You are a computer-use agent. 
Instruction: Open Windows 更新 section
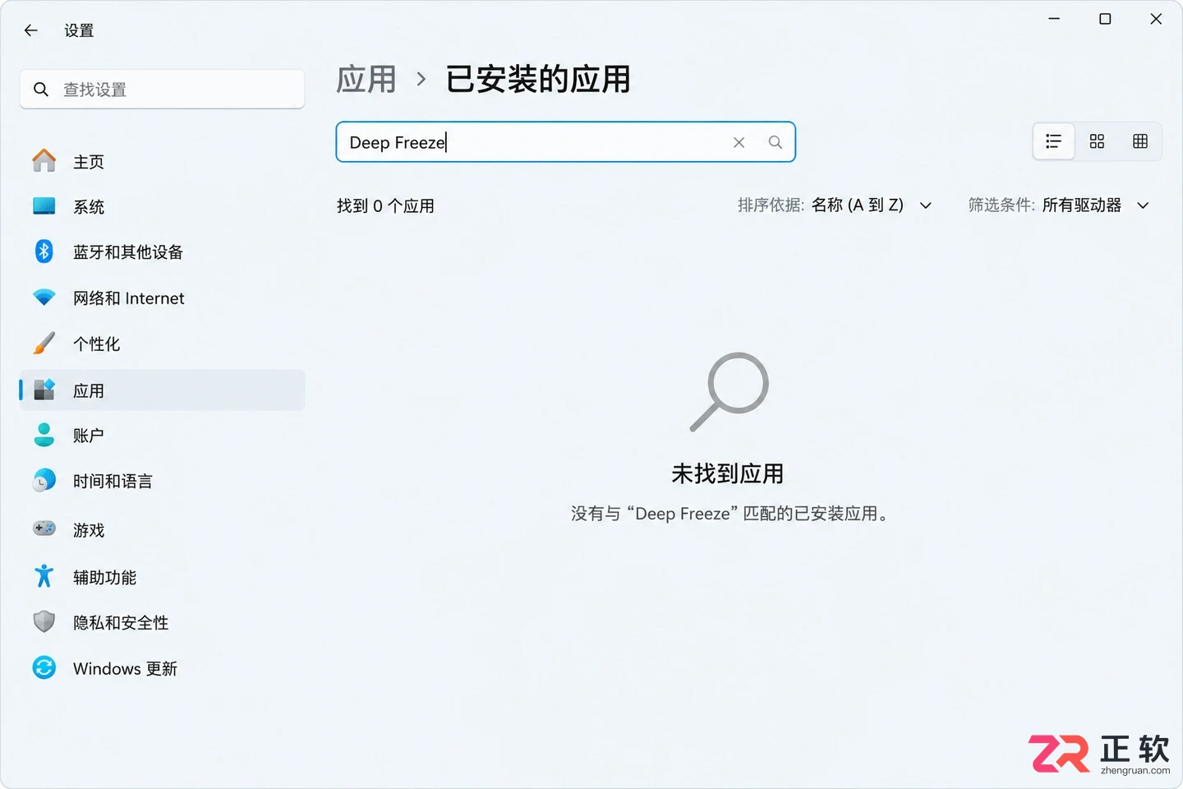click(162, 668)
